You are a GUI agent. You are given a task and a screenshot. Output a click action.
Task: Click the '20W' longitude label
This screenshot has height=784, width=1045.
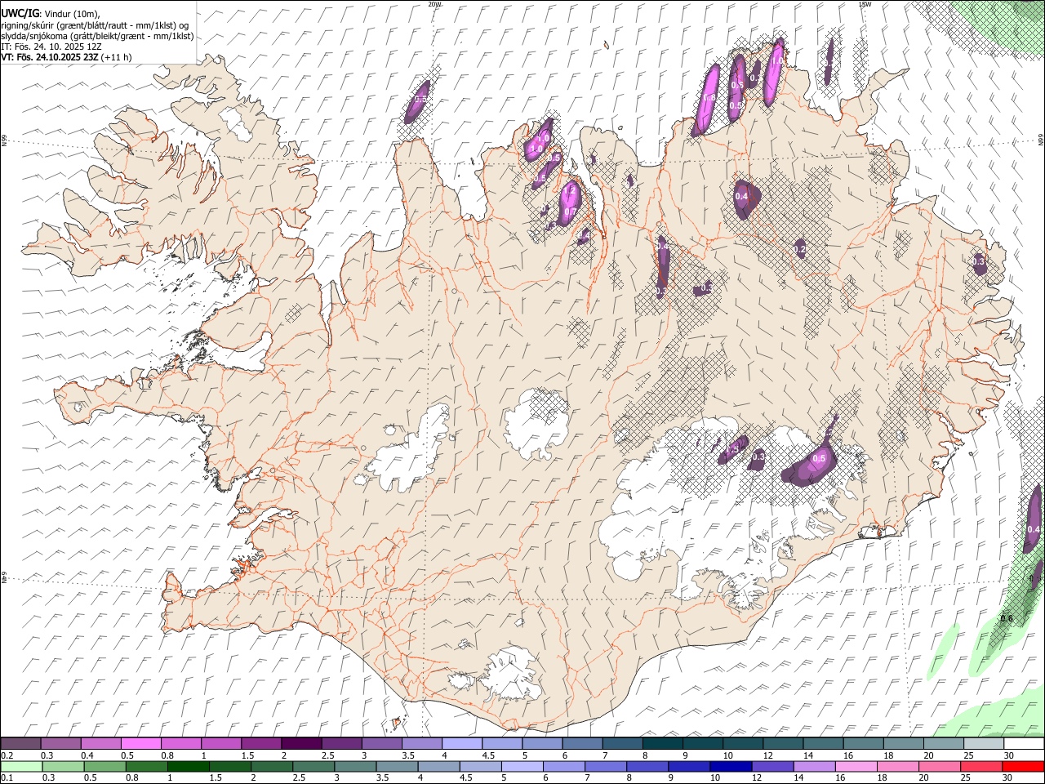[434, 4]
